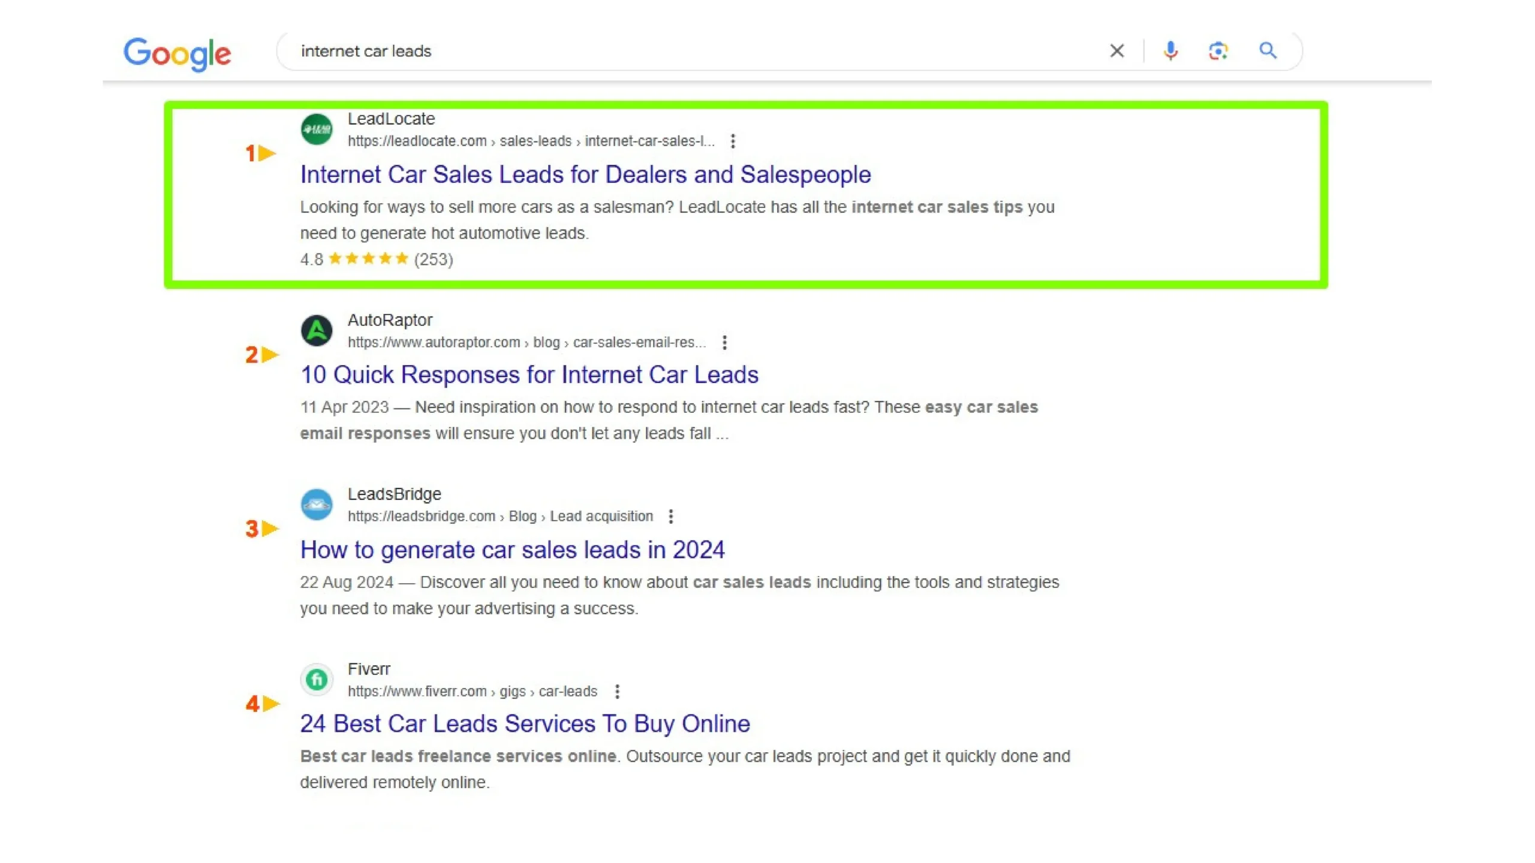
Task: Open '24 Best Car Leads Services To Buy Online'
Action: pyautogui.click(x=525, y=724)
